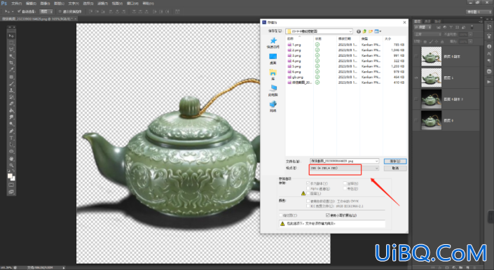Select the Pen tool
Viewport: 494px width, 270px height.
click(x=11, y=131)
